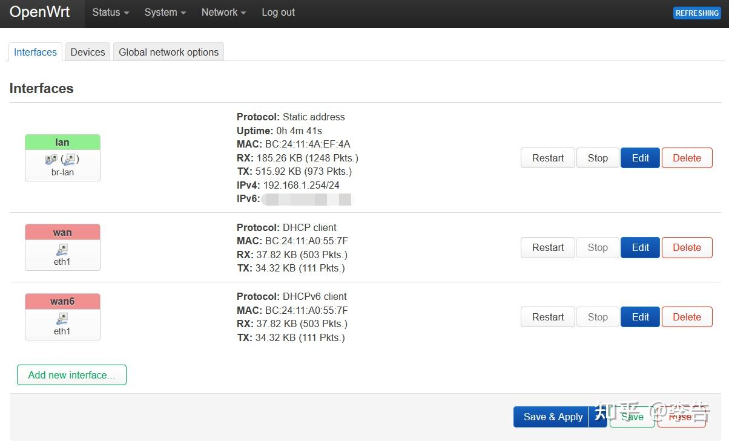Edit the wan interface
Viewport: 729px width, 442px height.
(x=639, y=247)
